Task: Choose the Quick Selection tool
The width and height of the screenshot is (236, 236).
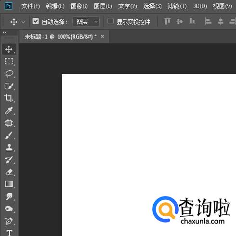Action: (x=9, y=86)
